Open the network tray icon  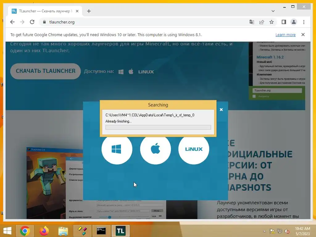pyautogui.click(x=280, y=231)
